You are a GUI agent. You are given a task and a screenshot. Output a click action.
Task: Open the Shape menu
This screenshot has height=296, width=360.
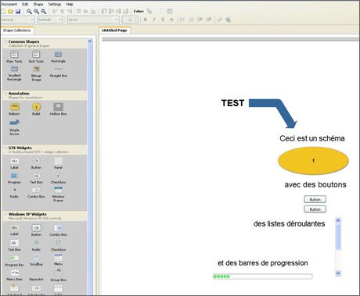[x=38, y=4]
